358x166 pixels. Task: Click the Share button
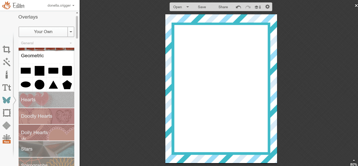click(223, 7)
